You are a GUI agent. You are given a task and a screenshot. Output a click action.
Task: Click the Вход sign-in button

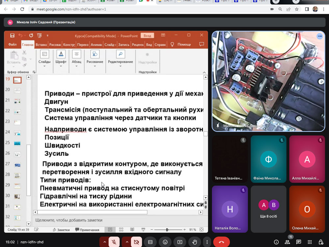click(x=147, y=36)
